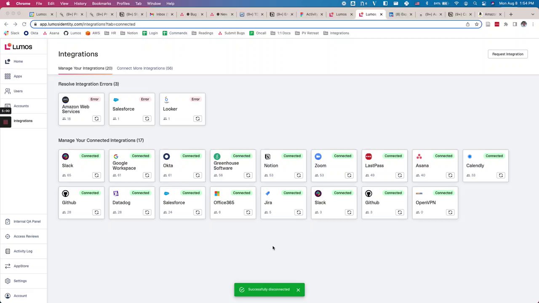Open the Notion bookmark
Screen dimensions: 539x303
[129, 33]
